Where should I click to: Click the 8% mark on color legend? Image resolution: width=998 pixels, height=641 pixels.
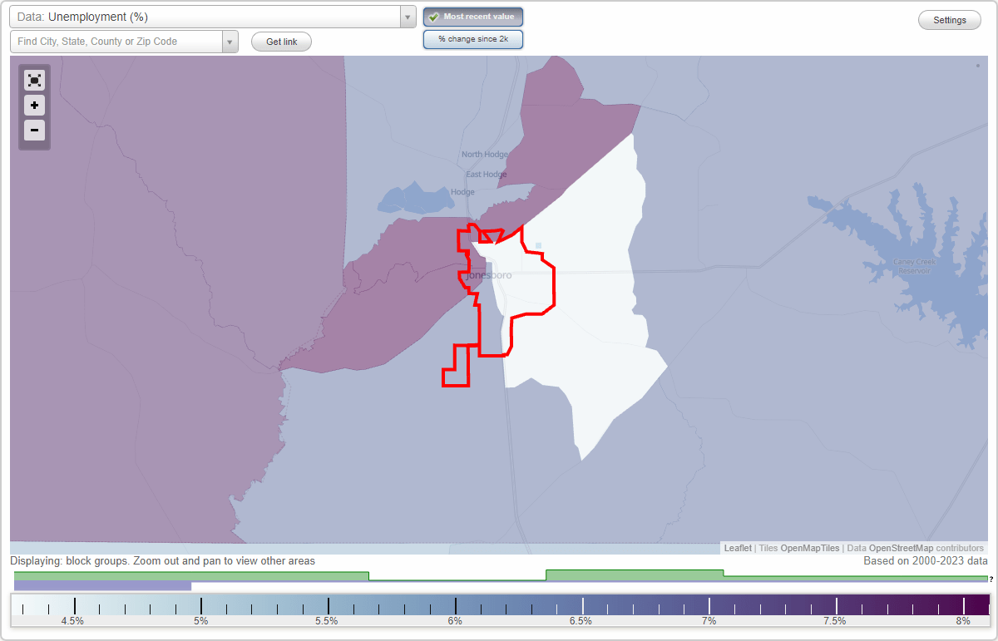963,620
